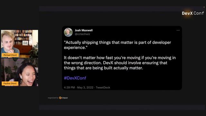Open the tweet's three-dot more menu
This screenshot has height=116, width=206.
pyautogui.click(x=178, y=30)
